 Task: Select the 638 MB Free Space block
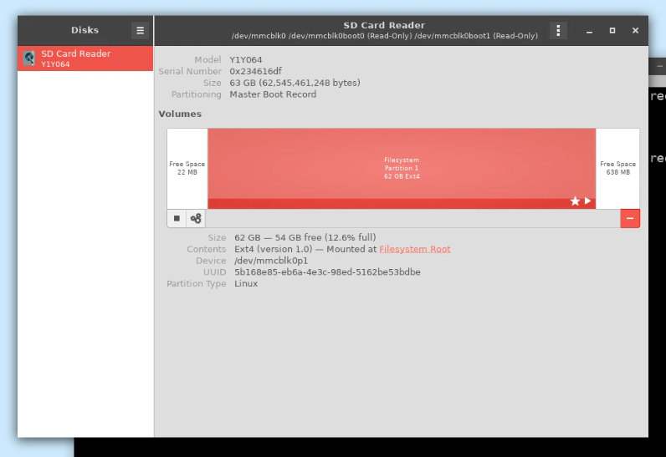[617, 168]
